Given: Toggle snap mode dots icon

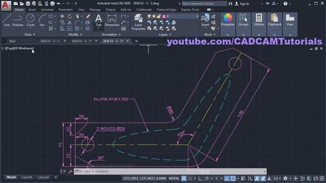Looking at the screenshot, I should (x=190, y=178).
